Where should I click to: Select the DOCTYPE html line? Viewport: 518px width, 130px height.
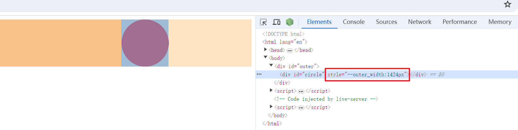coord(283,34)
